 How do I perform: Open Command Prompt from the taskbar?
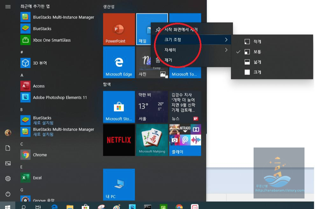point(148,206)
